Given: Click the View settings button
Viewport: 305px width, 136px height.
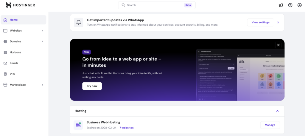Looking at the screenshot, I should click(x=260, y=22).
